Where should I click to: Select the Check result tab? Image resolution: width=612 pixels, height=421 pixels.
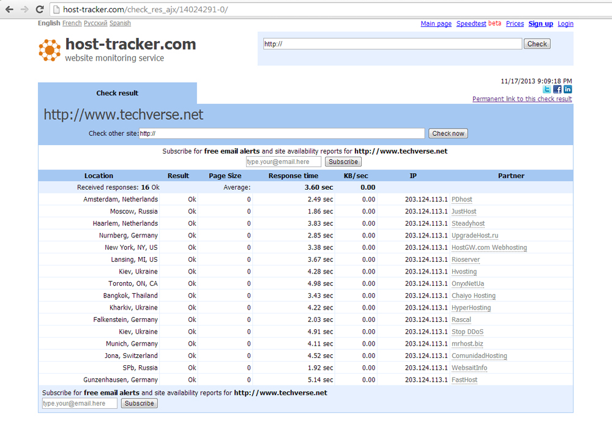click(x=117, y=93)
